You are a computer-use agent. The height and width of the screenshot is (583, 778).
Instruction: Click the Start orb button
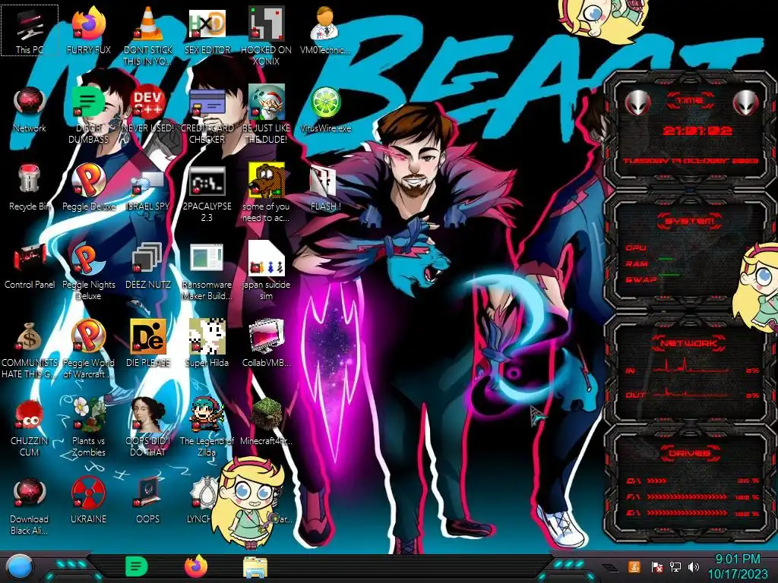[x=20, y=568]
